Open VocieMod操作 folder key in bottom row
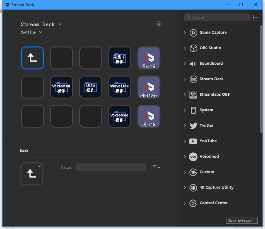The image size is (265, 229). (120, 116)
